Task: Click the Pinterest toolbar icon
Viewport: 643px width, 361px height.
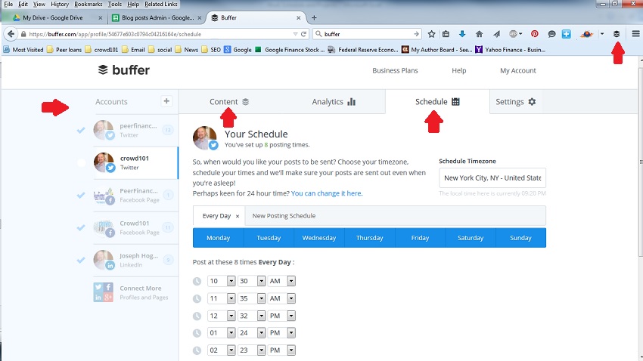Action: (x=534, y=34)
